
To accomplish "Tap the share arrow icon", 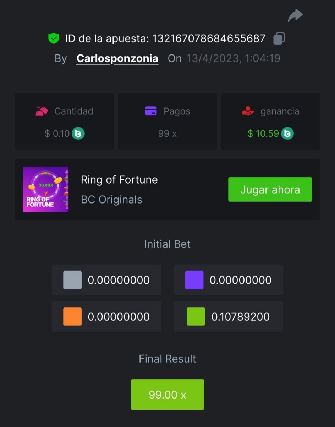I will 295,15.
